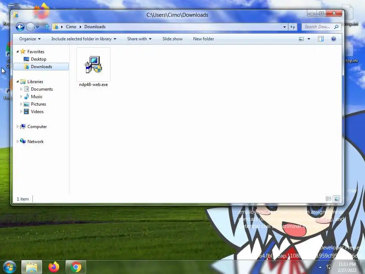Collapse the Libraries group
Viewport: 365px width, 274px height.
click(x=17, y=82)
